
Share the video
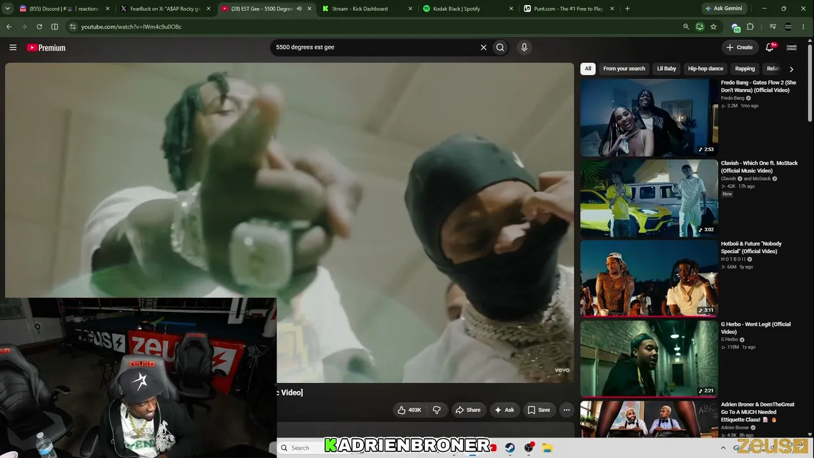468,410
